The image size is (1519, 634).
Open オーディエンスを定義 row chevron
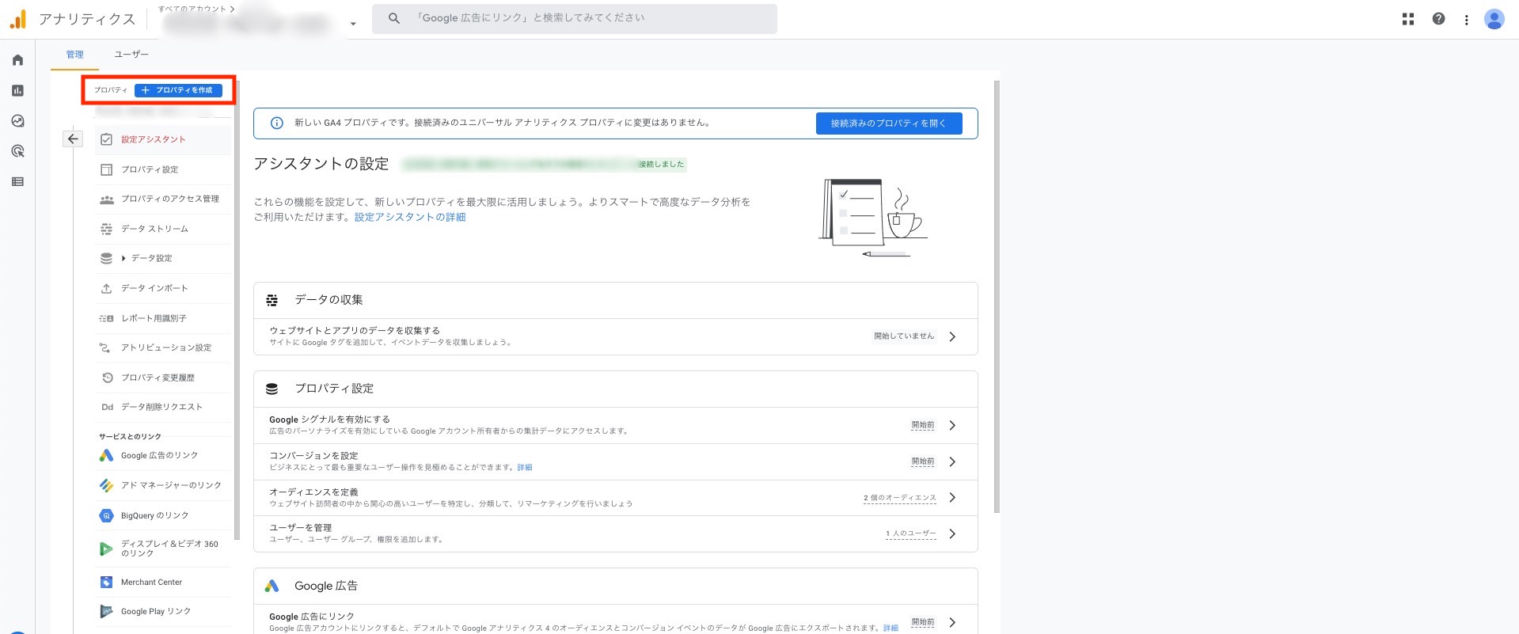(952, 497)
